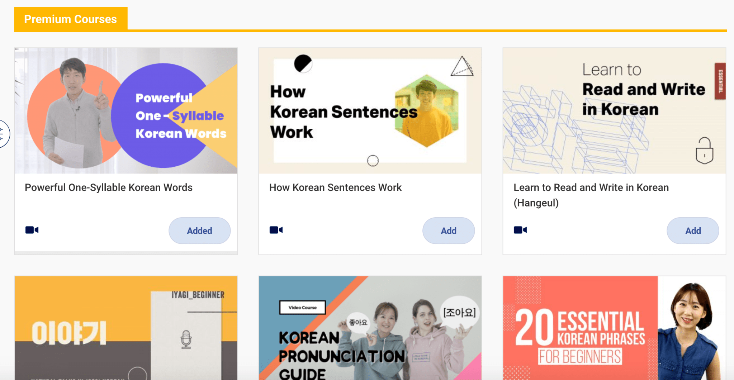Open the 20 Essential Korean Phrases thumbnail
The height and width of the screenshot is (380, 734).
coord(614,328)
